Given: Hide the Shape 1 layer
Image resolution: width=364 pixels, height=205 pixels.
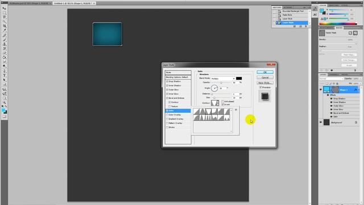Looking at the screenshot, I should (x=321, y=89).
